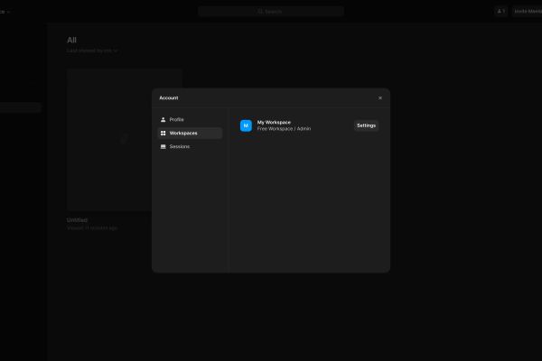Screen dimensions: 542x361
Task: Click the Sessions monitor icon
Action: pos(164,146)
